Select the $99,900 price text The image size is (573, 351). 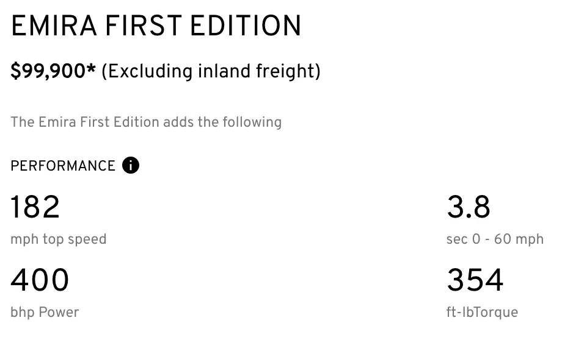coord(48,71)
